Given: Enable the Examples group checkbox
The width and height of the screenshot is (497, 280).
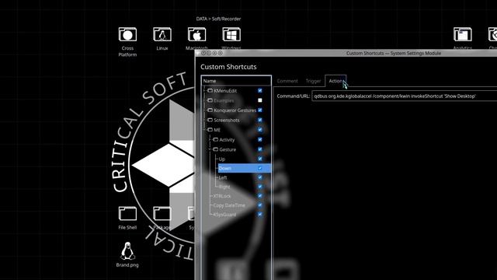Looking at the screenshot, I should click(260, 100).
